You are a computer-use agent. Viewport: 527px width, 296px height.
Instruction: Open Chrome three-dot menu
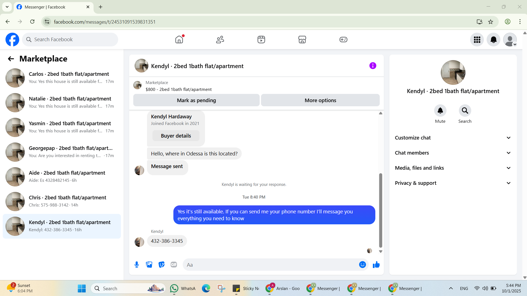[x=520, y=22]
